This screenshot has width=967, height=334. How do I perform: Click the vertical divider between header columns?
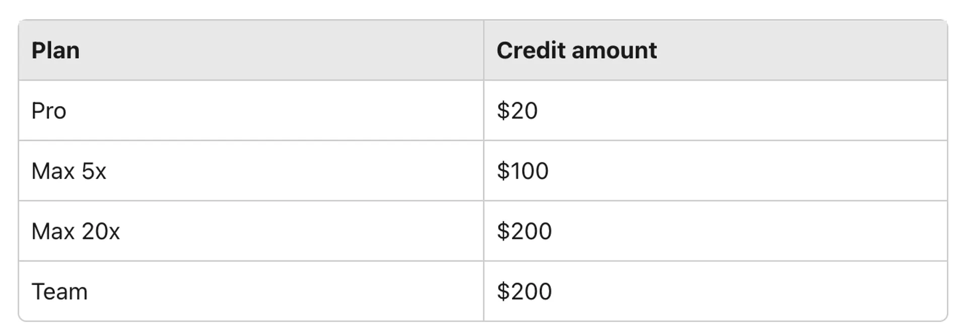tap(483, 50)
